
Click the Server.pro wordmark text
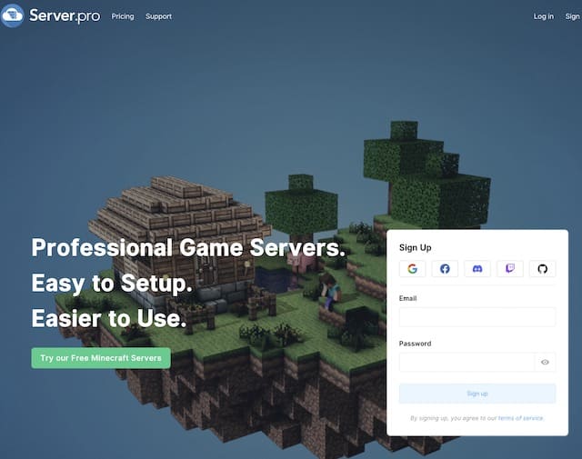pyautogui.click(x=65, y=16)
